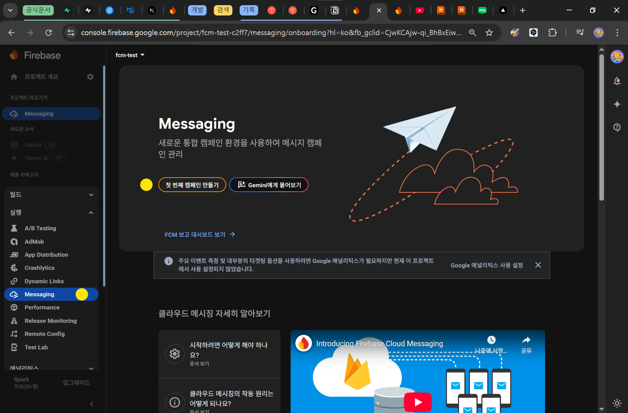Open Release Monitoring in sidebar

coord(51,321)
